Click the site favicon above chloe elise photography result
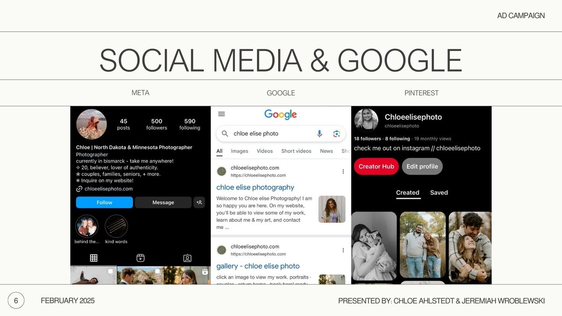Image resolution: width=562 pixels, height=316 pixels. click(222, 171)
